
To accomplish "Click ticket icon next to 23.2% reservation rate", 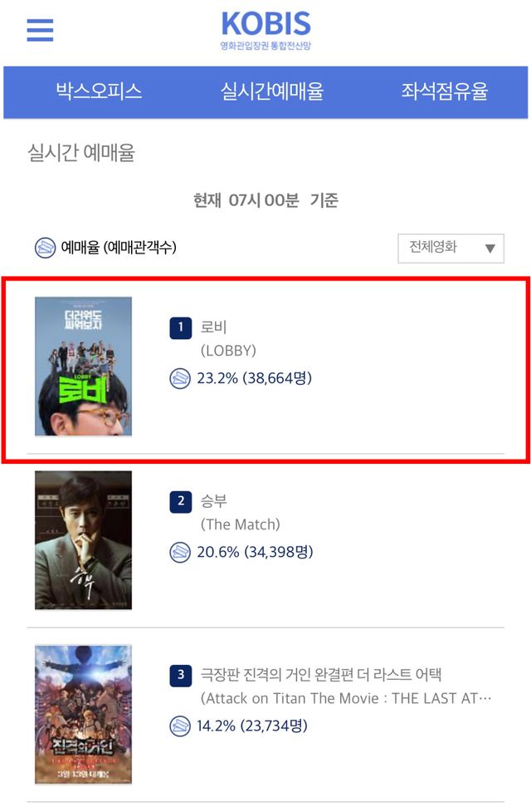I will pyautogui.click(x=180, y=378).
